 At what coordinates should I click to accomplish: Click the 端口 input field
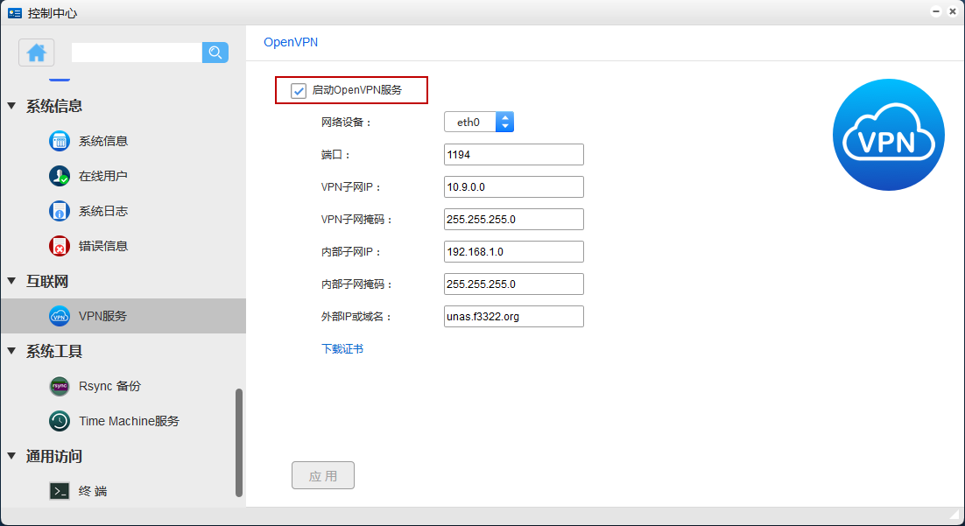click(x=513, y=155)
